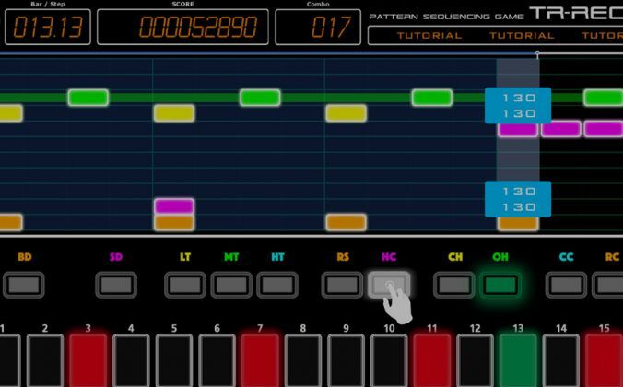Select the RS rim shot button

click(x=343, y=285)
